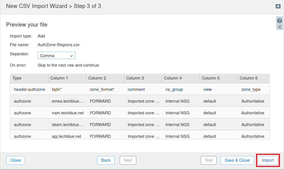The width and height of the screenshot is (284, 170).
Task: Click the Save & Close button
Action: pyautogui.click(x=237, y=160)
